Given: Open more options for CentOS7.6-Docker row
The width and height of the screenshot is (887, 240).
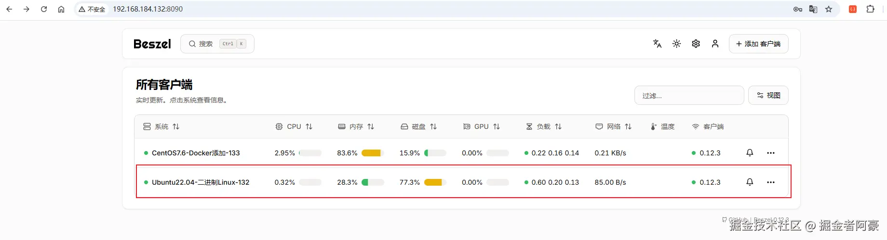Looking at the screenshot, I should click(771, 153).
